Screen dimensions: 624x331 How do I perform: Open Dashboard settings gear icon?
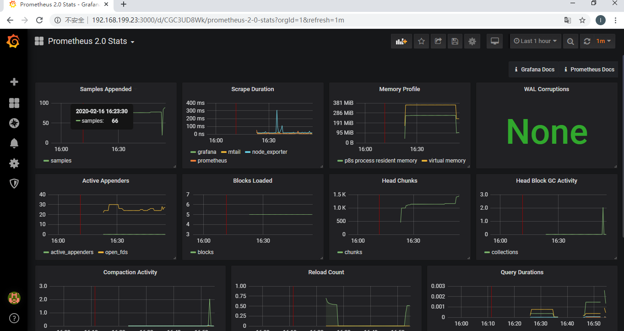coord(472,41)
